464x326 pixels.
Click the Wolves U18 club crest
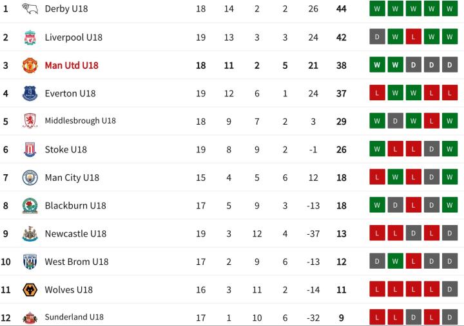30,290
